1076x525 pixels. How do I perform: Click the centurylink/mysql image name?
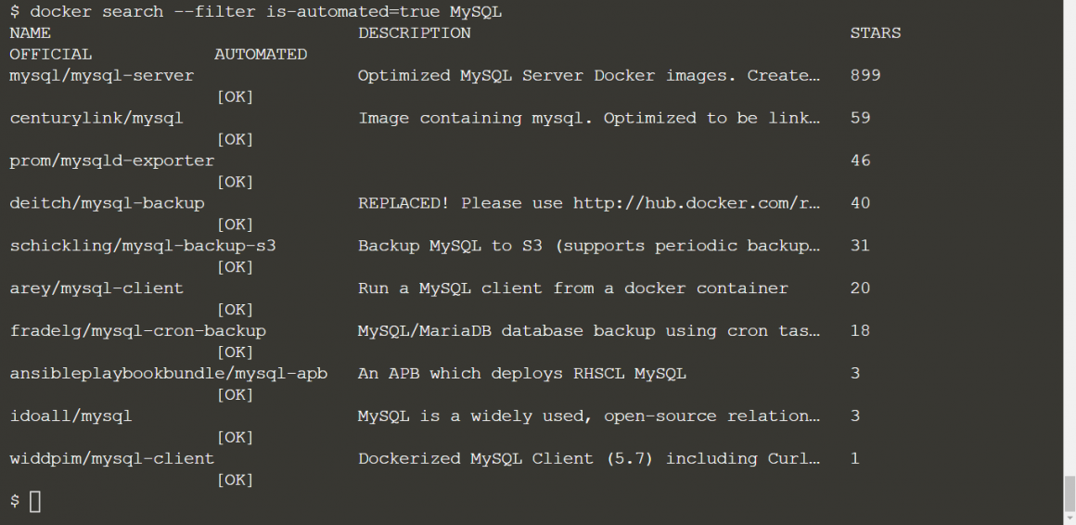[x=96, y=118]
